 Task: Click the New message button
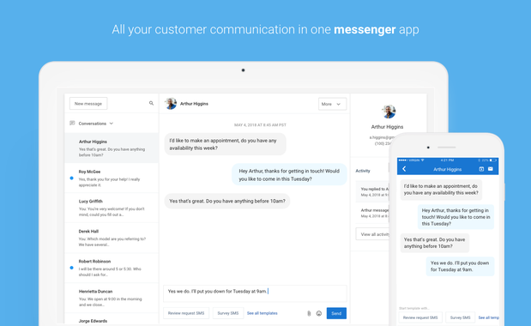[x=88, y=104]
